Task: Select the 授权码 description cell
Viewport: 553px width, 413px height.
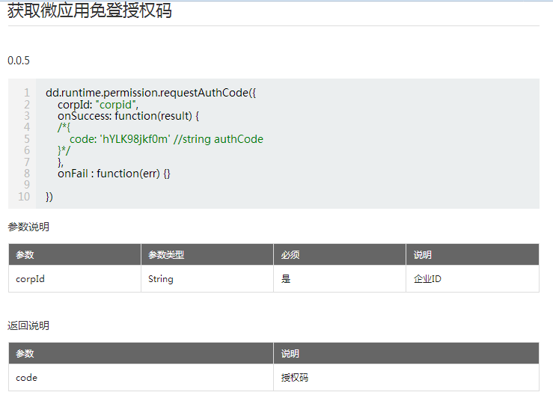Action: (x=295, y=378)
